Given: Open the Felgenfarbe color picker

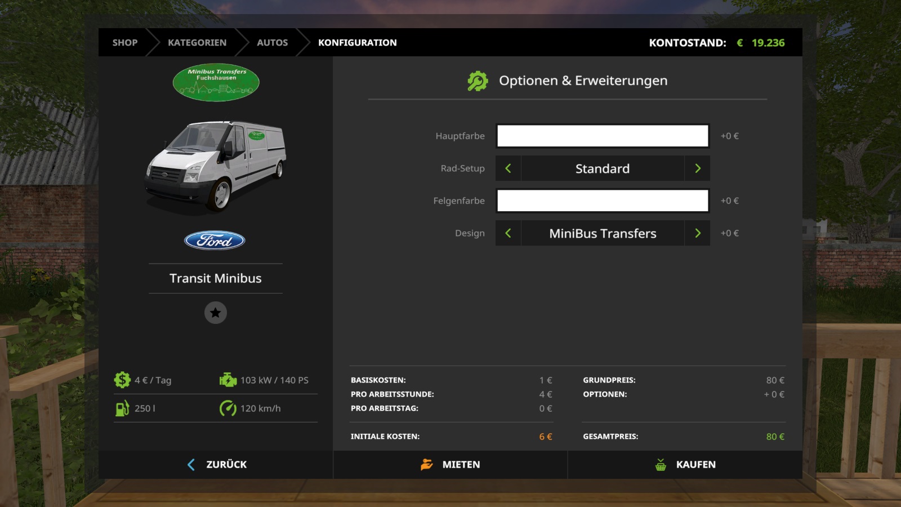Looking at the screenshot, I should click(603, 201).
